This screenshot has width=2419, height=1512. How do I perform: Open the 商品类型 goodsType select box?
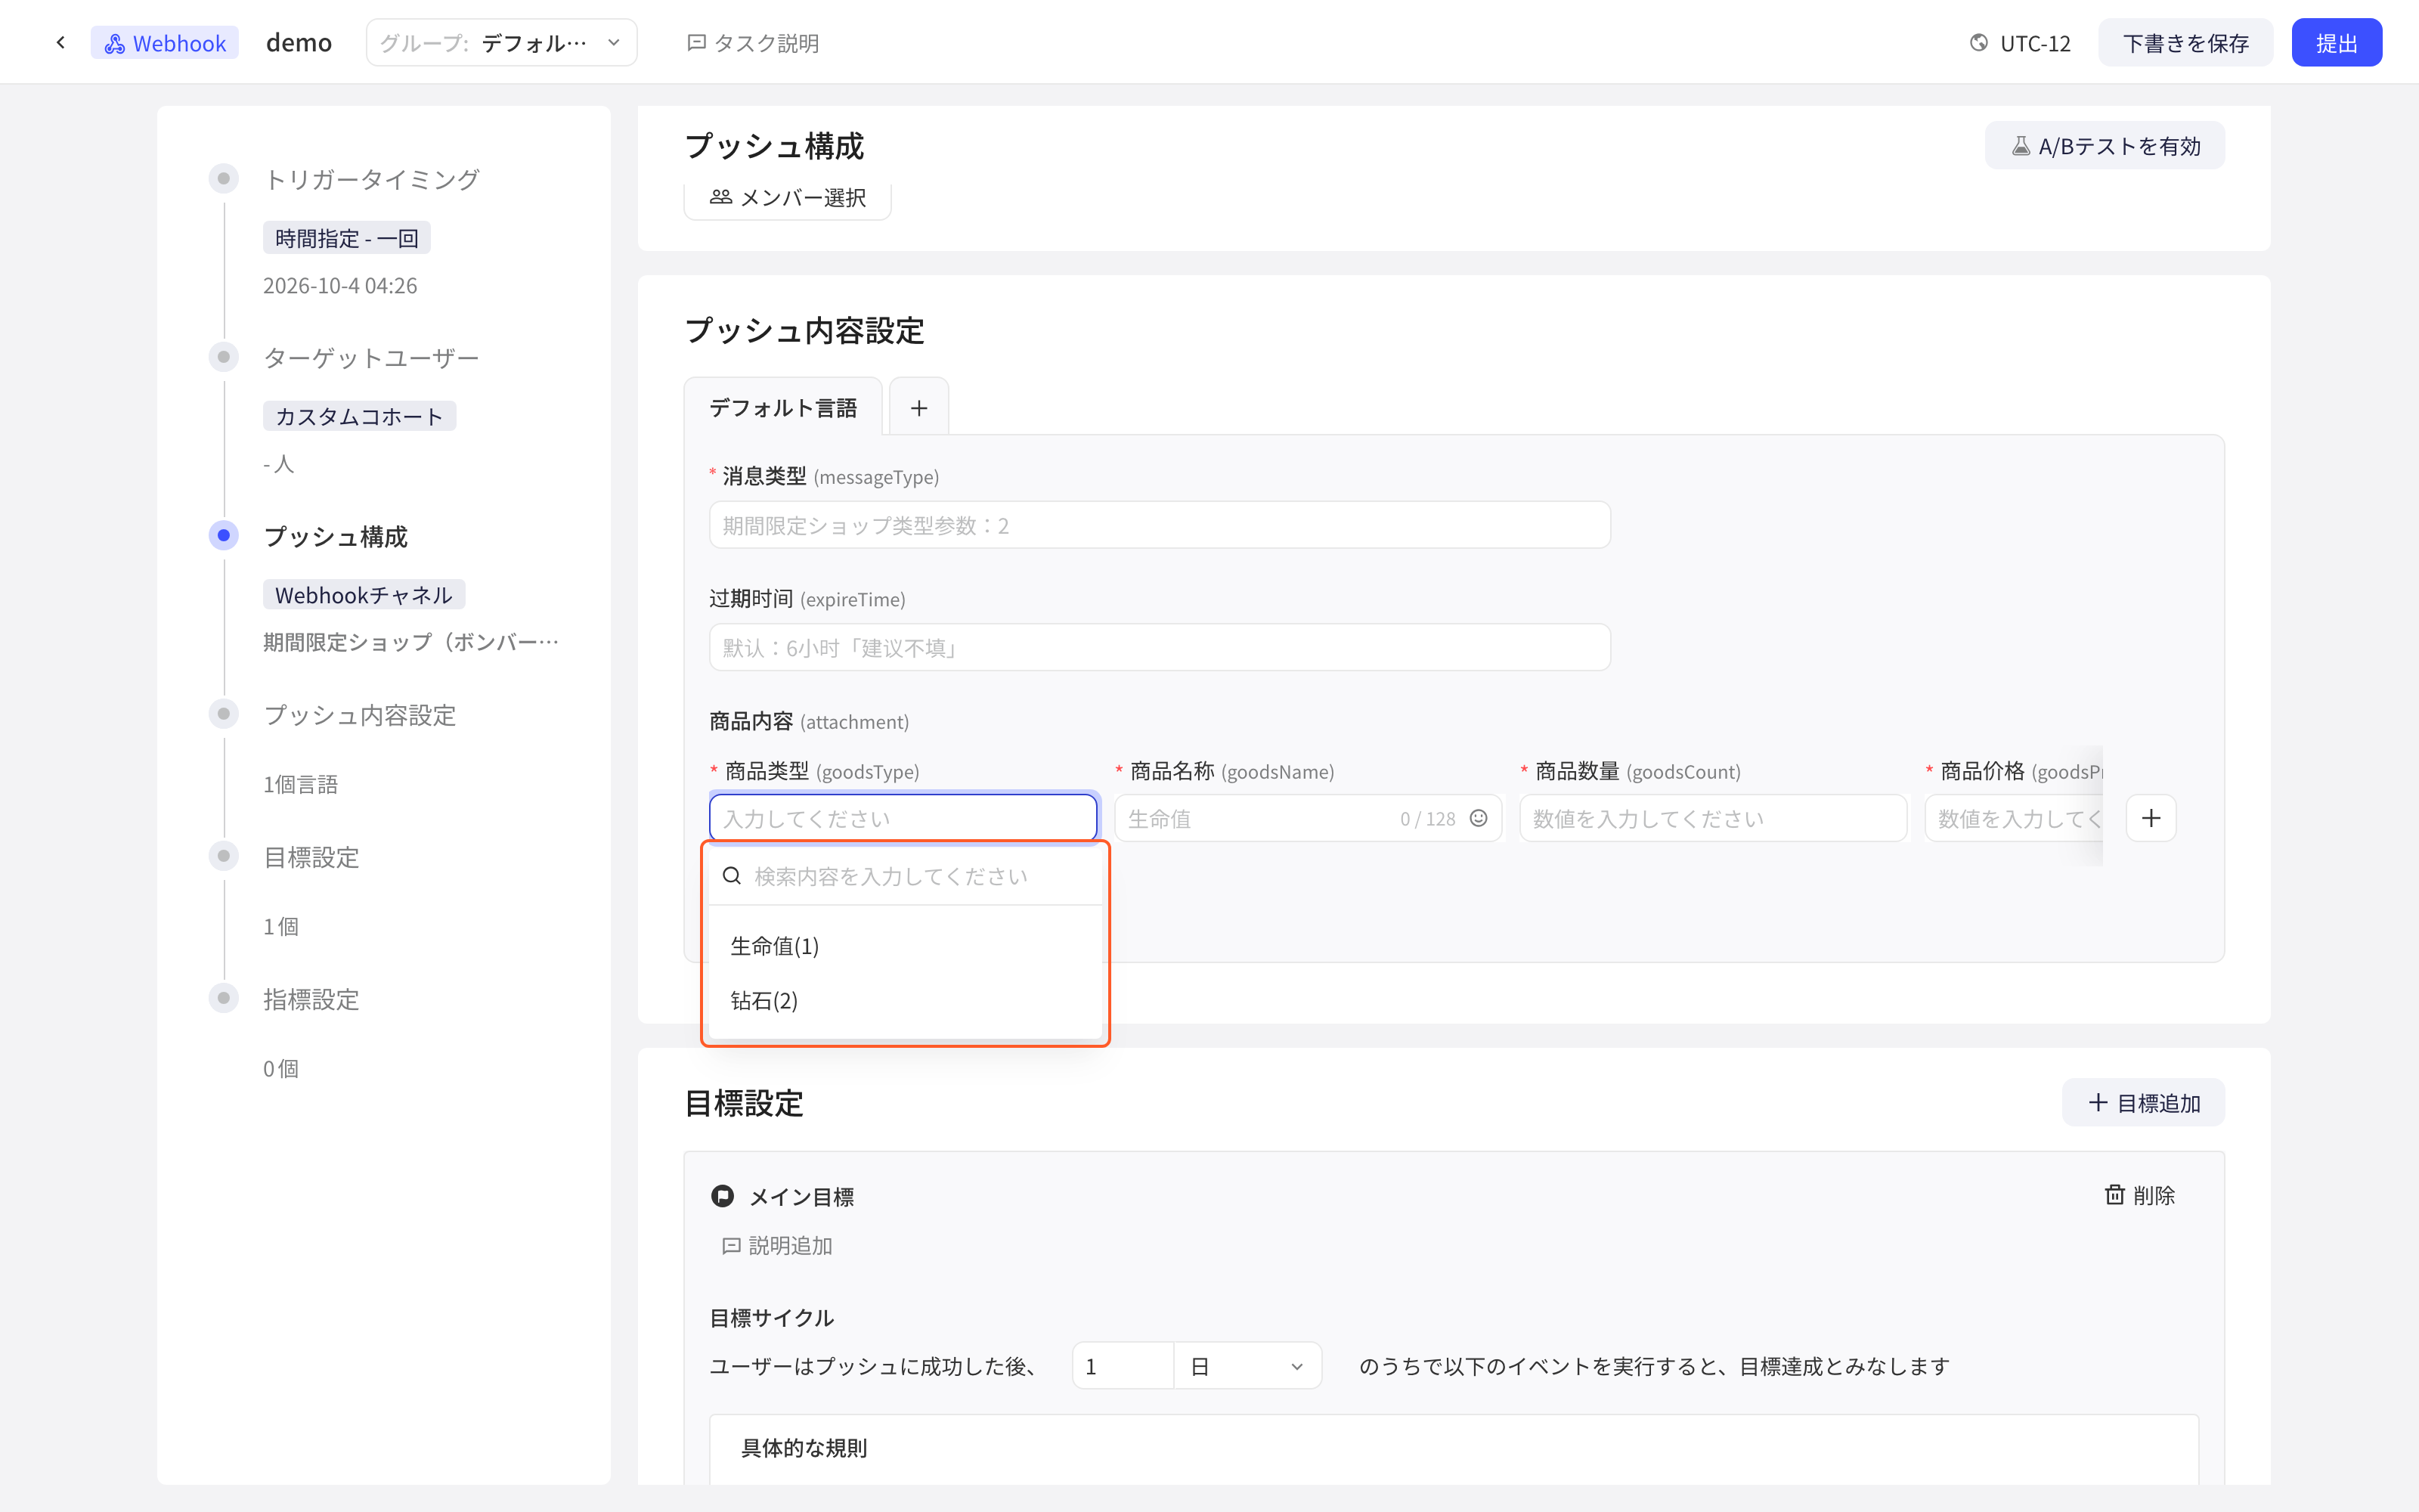click(903, 818)
